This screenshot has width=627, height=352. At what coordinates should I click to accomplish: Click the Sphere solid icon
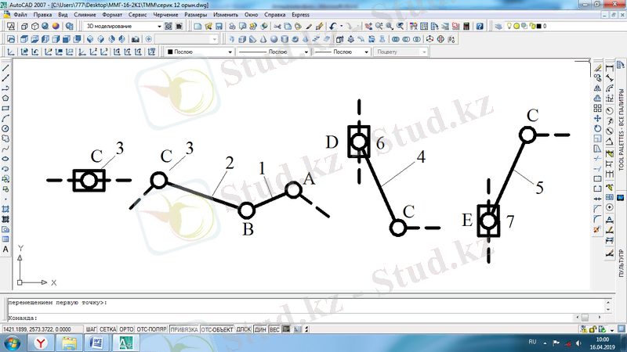point(274,39)
